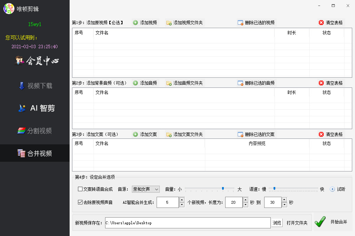355x236 pixels.
Task: Delete selected videos via 删除已选的视频
Action: point(256,23)
